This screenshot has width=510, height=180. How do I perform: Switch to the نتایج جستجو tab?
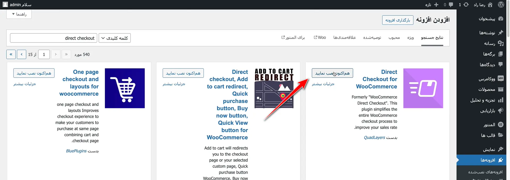point(432,38)
